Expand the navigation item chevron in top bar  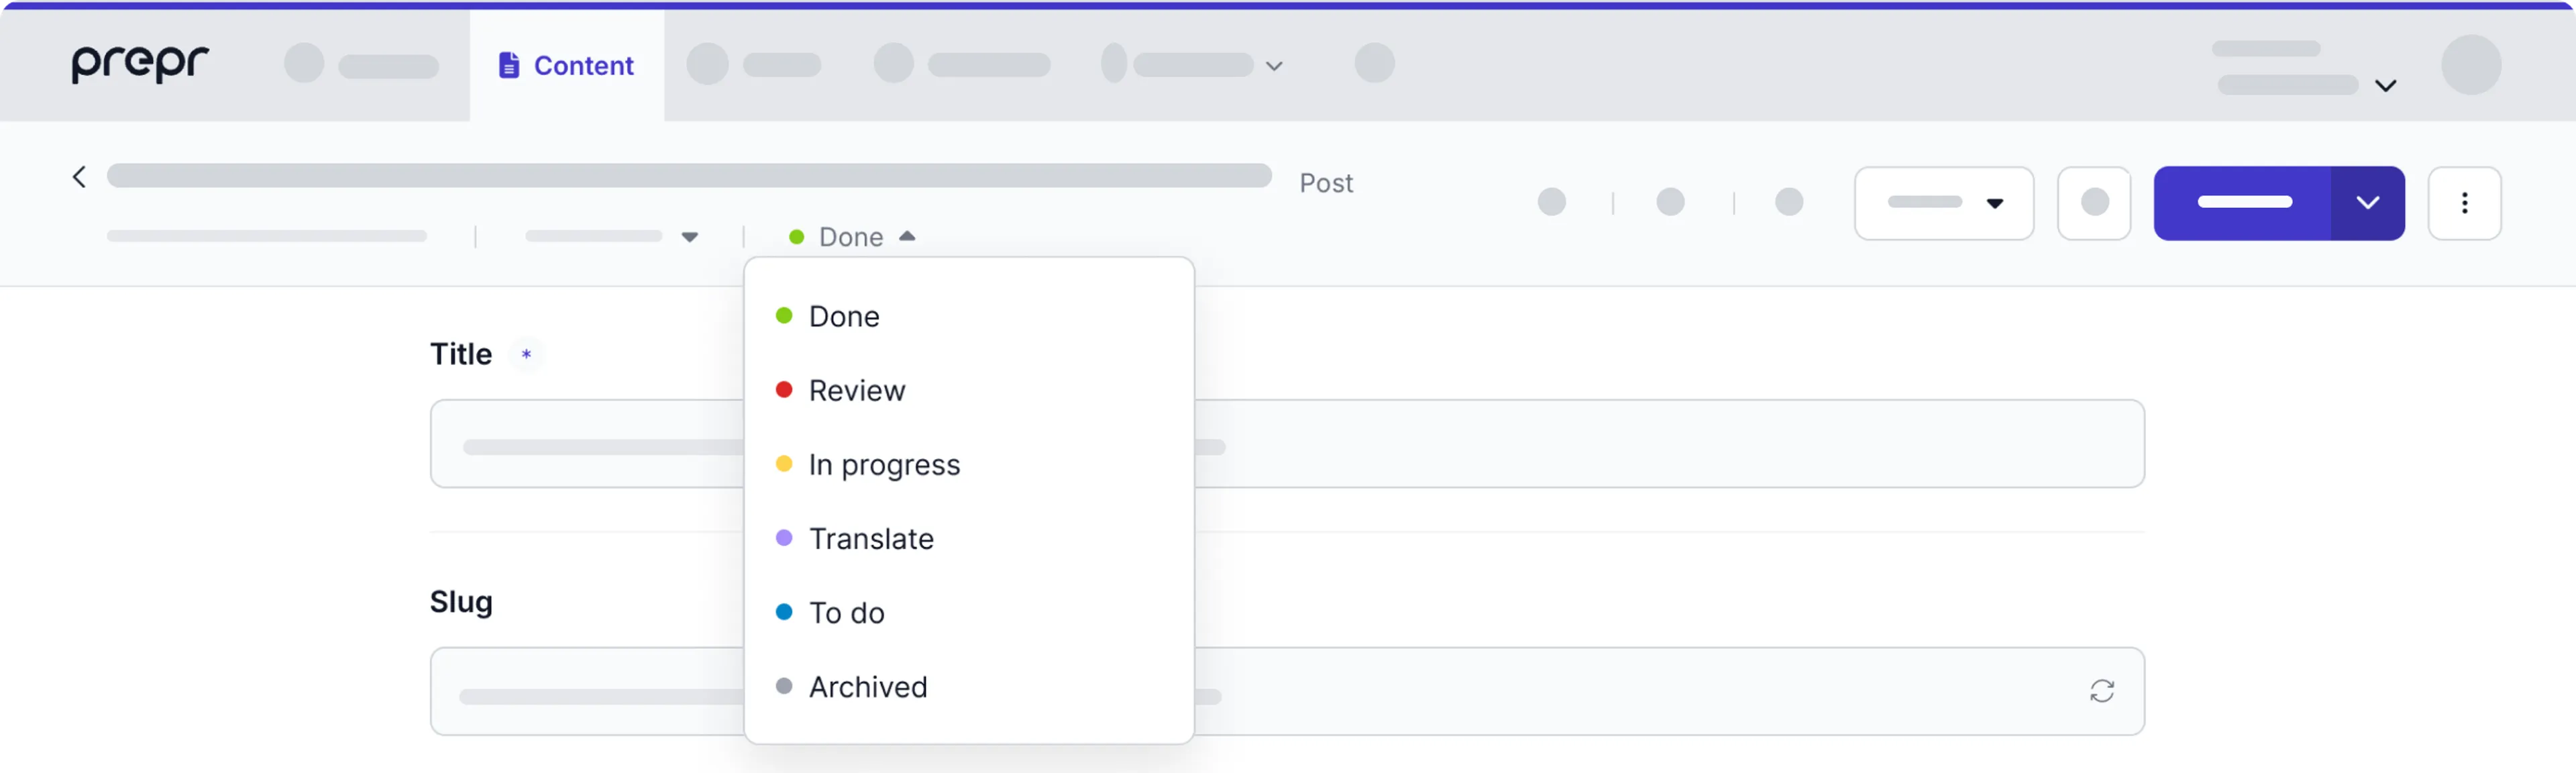(x=1274, y=66)
